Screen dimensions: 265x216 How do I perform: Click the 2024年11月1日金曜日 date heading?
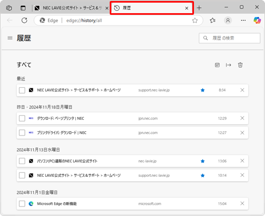pos(37,192)
